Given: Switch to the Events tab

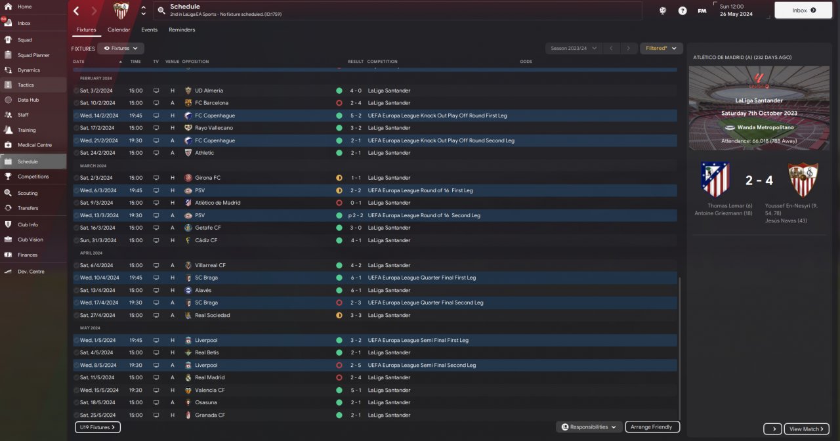Looking at the screenshot, I should pos(149,30).
